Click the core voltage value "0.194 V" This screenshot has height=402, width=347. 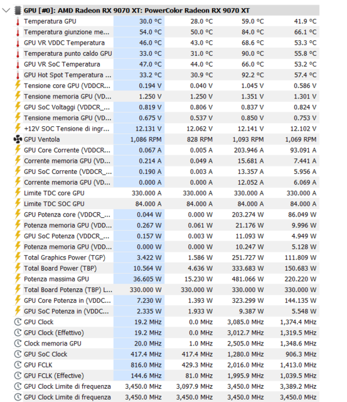click(x=150, y=86)
